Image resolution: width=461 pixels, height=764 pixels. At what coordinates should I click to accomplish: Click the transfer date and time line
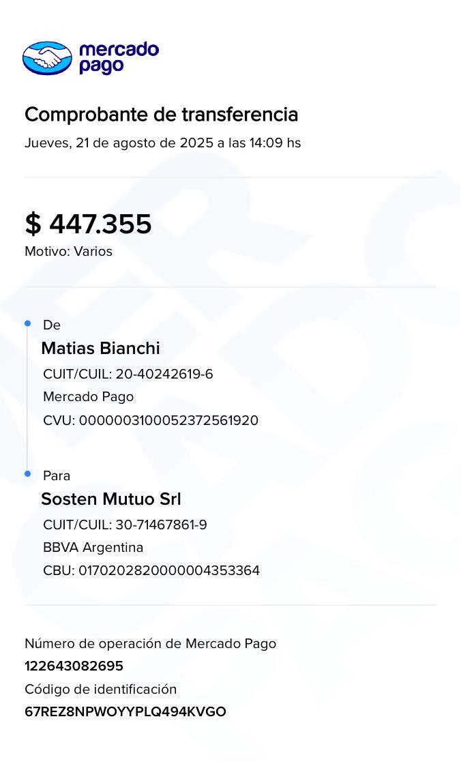[162, 143]
